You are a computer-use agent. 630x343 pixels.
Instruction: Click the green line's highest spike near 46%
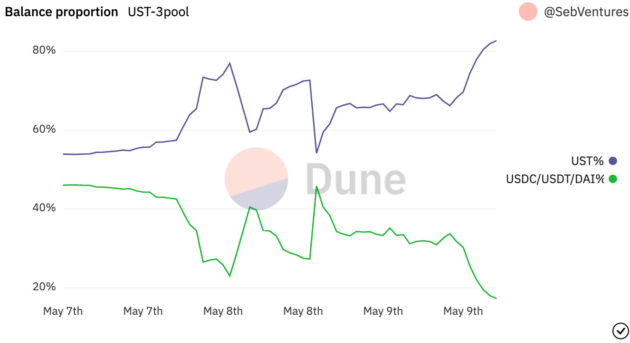(316, 186)
